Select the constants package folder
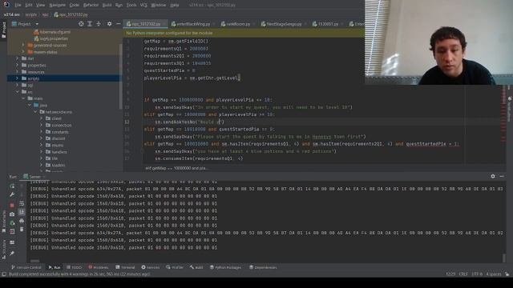The image size is (513, 288). (x=57, y=132)
